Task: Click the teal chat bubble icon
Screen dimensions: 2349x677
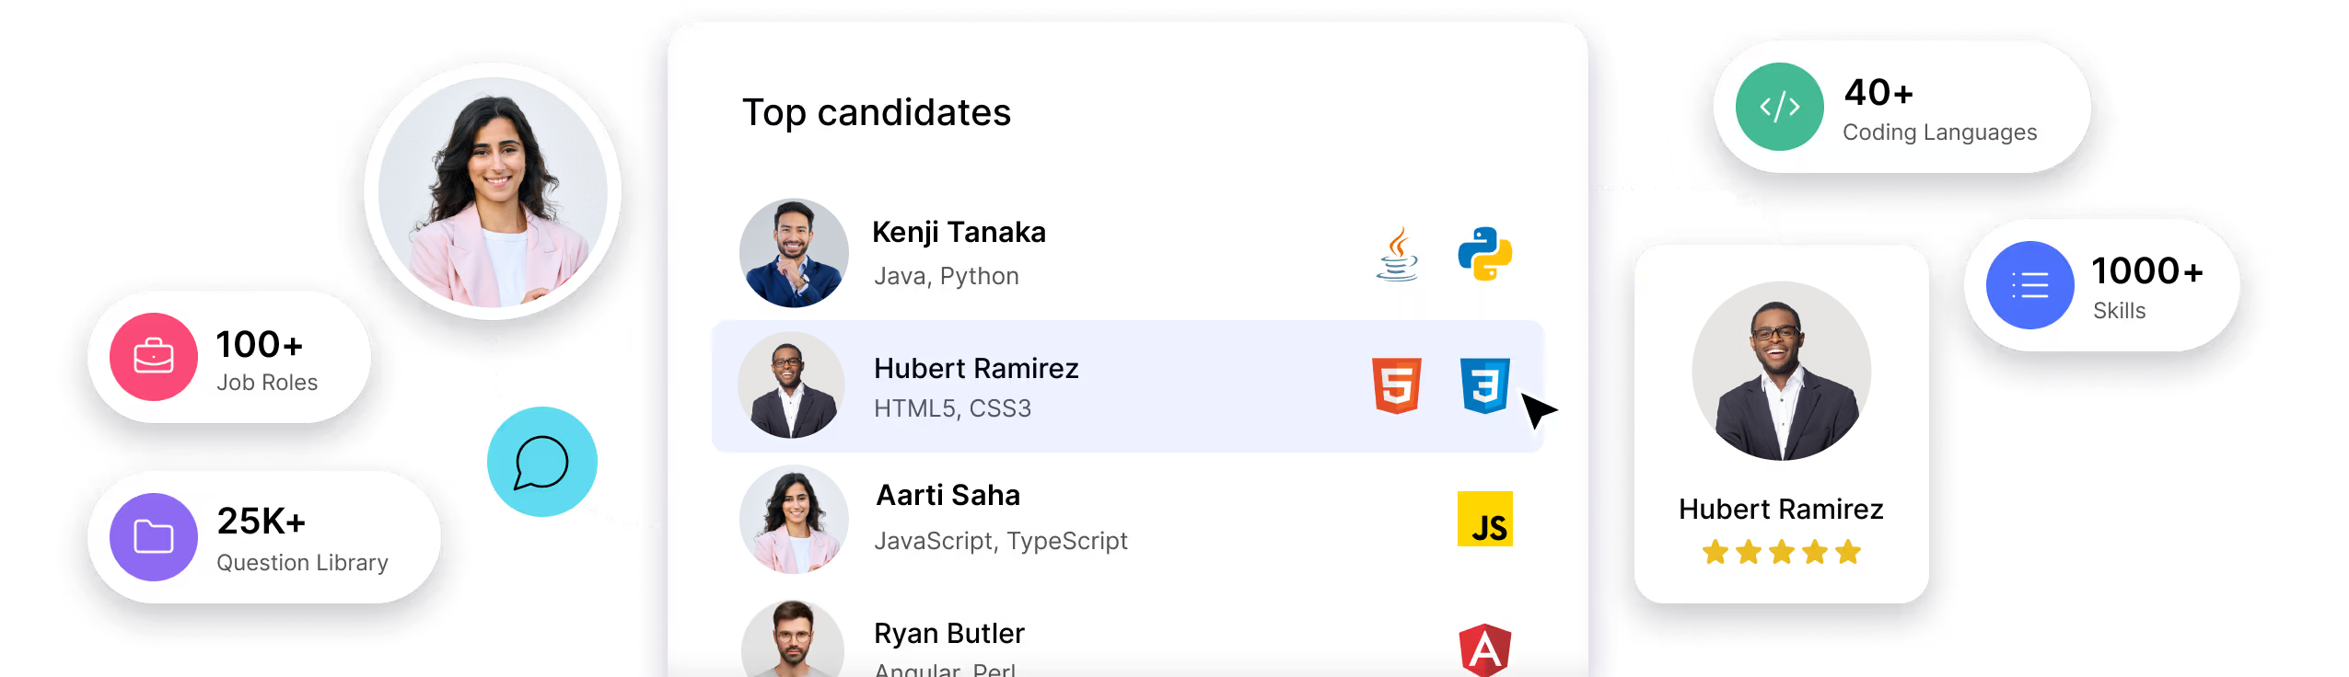Action: click(x=541, y=462)
